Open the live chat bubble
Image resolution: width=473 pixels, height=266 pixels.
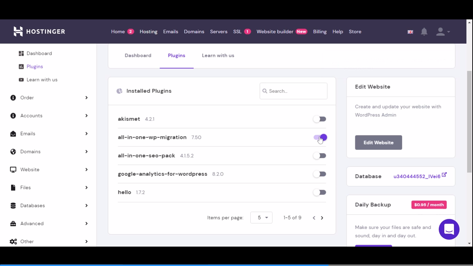tap(449, 229)
